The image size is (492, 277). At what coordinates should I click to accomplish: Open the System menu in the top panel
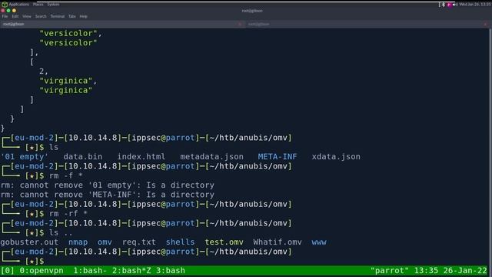(53, 5)
